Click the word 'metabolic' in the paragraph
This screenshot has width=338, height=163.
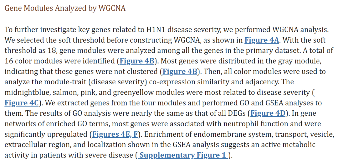pyautogui.click(x=298, y=145)
